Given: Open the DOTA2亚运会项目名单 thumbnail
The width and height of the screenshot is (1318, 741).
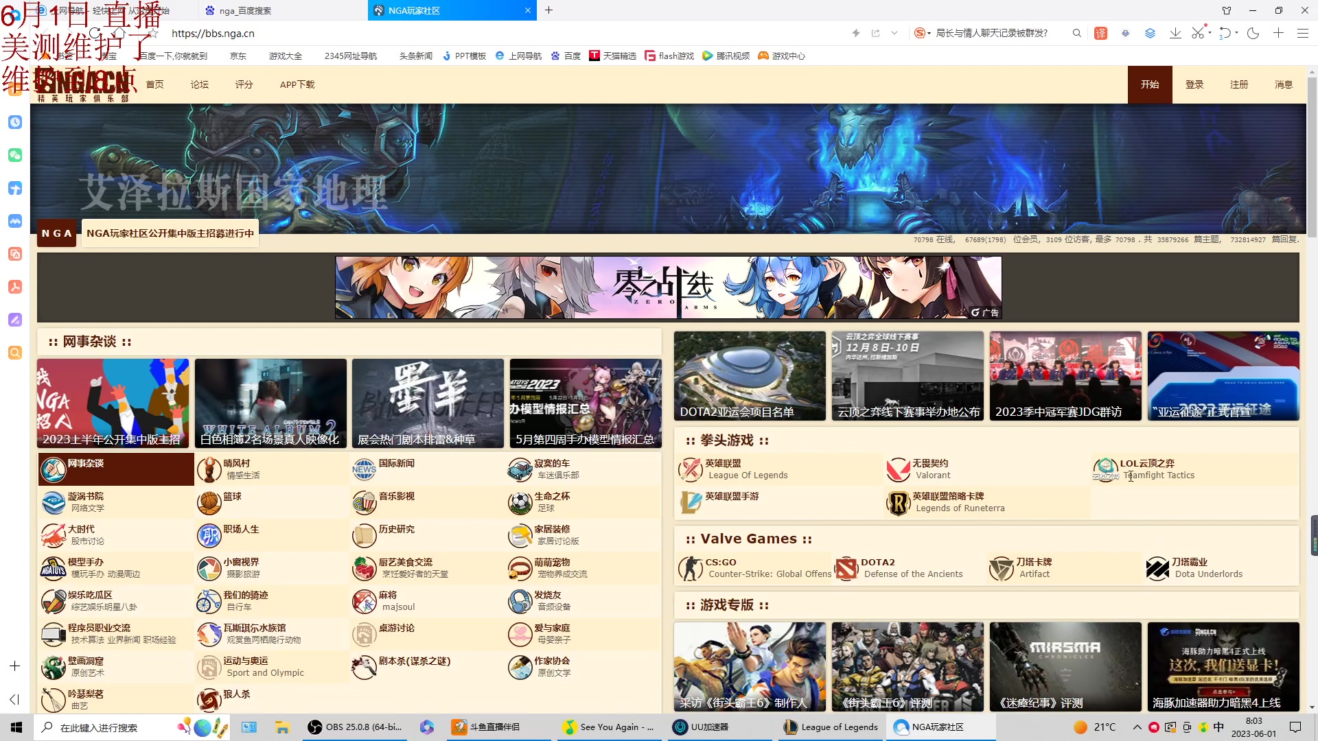Looking at the screenshot, I should (750, 376).
